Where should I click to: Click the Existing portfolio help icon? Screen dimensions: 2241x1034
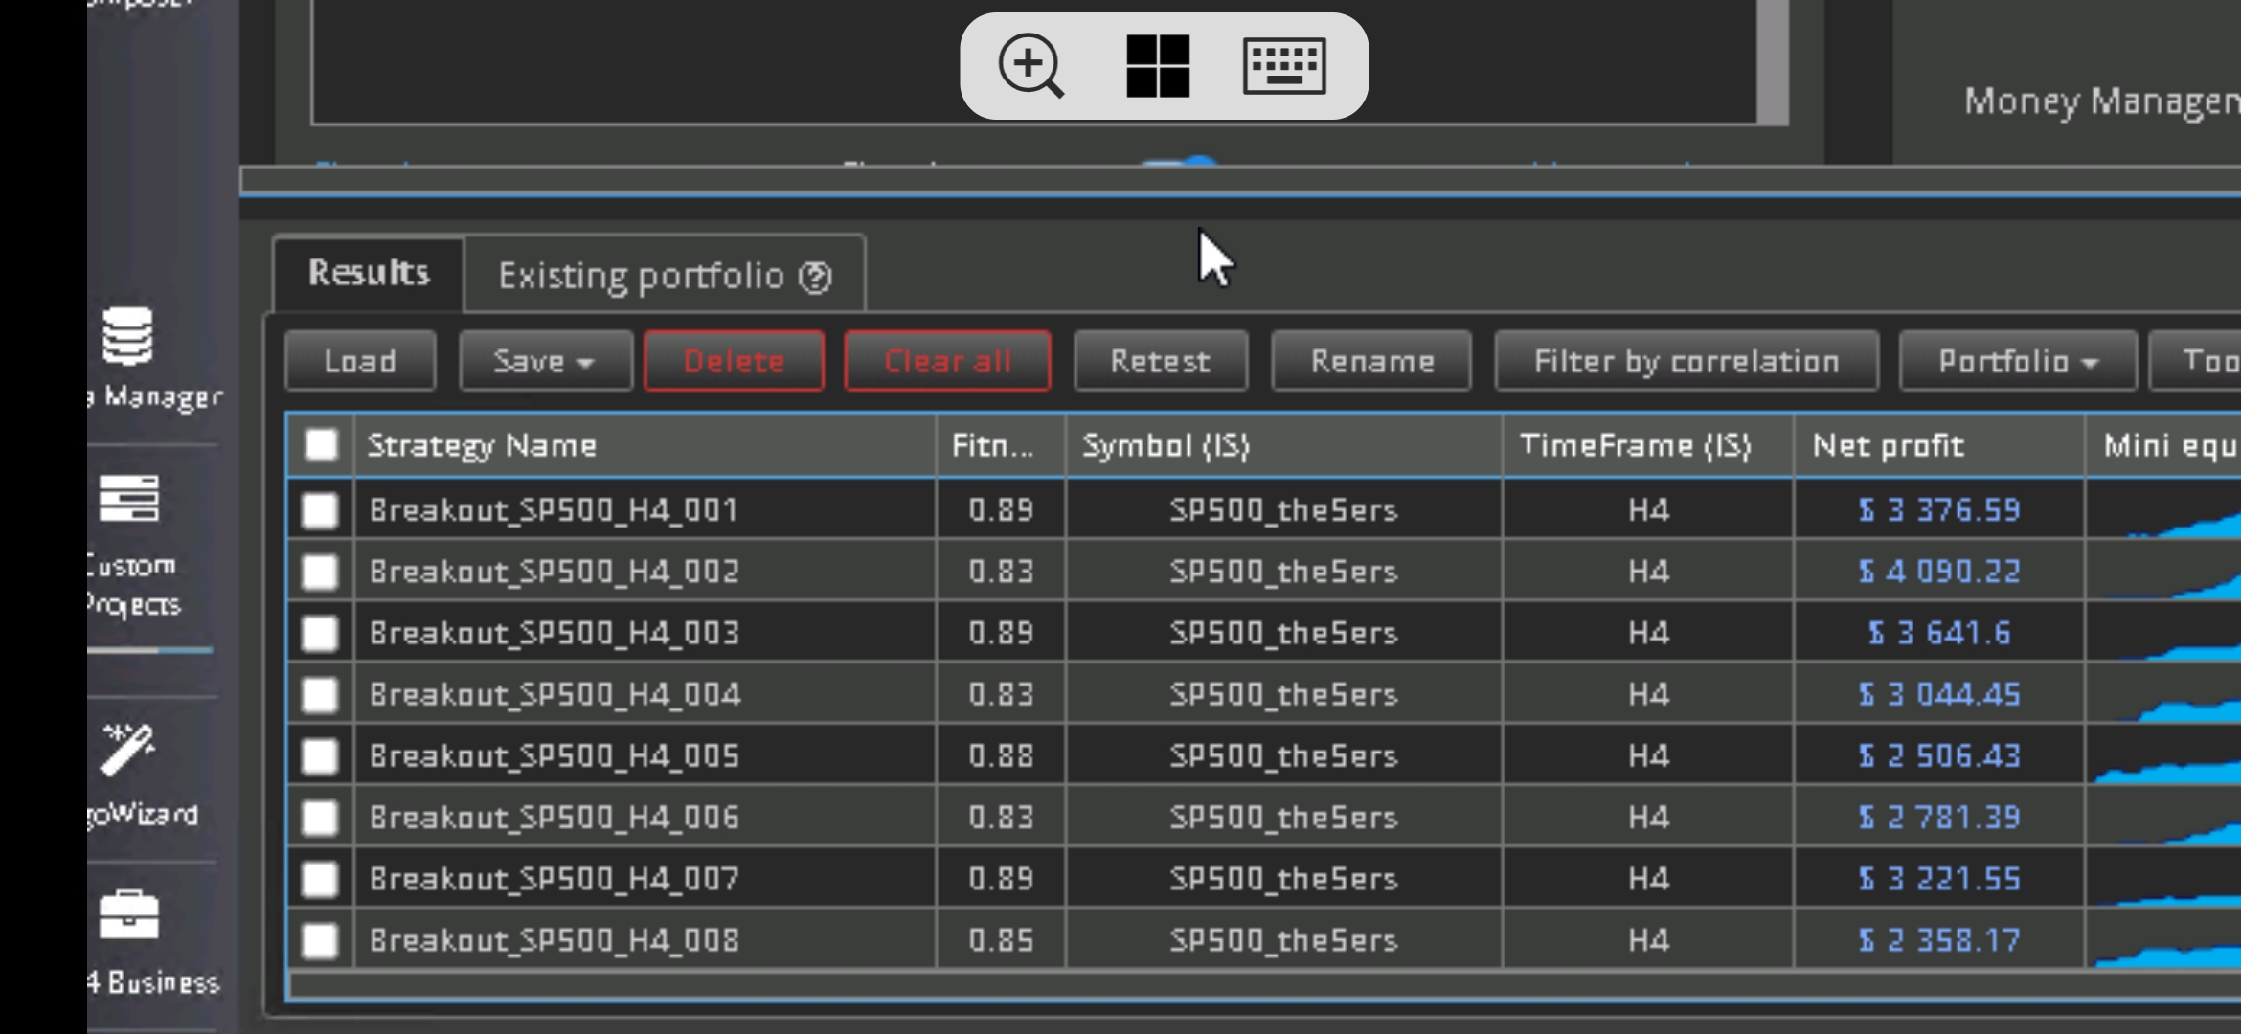(816, 278)
